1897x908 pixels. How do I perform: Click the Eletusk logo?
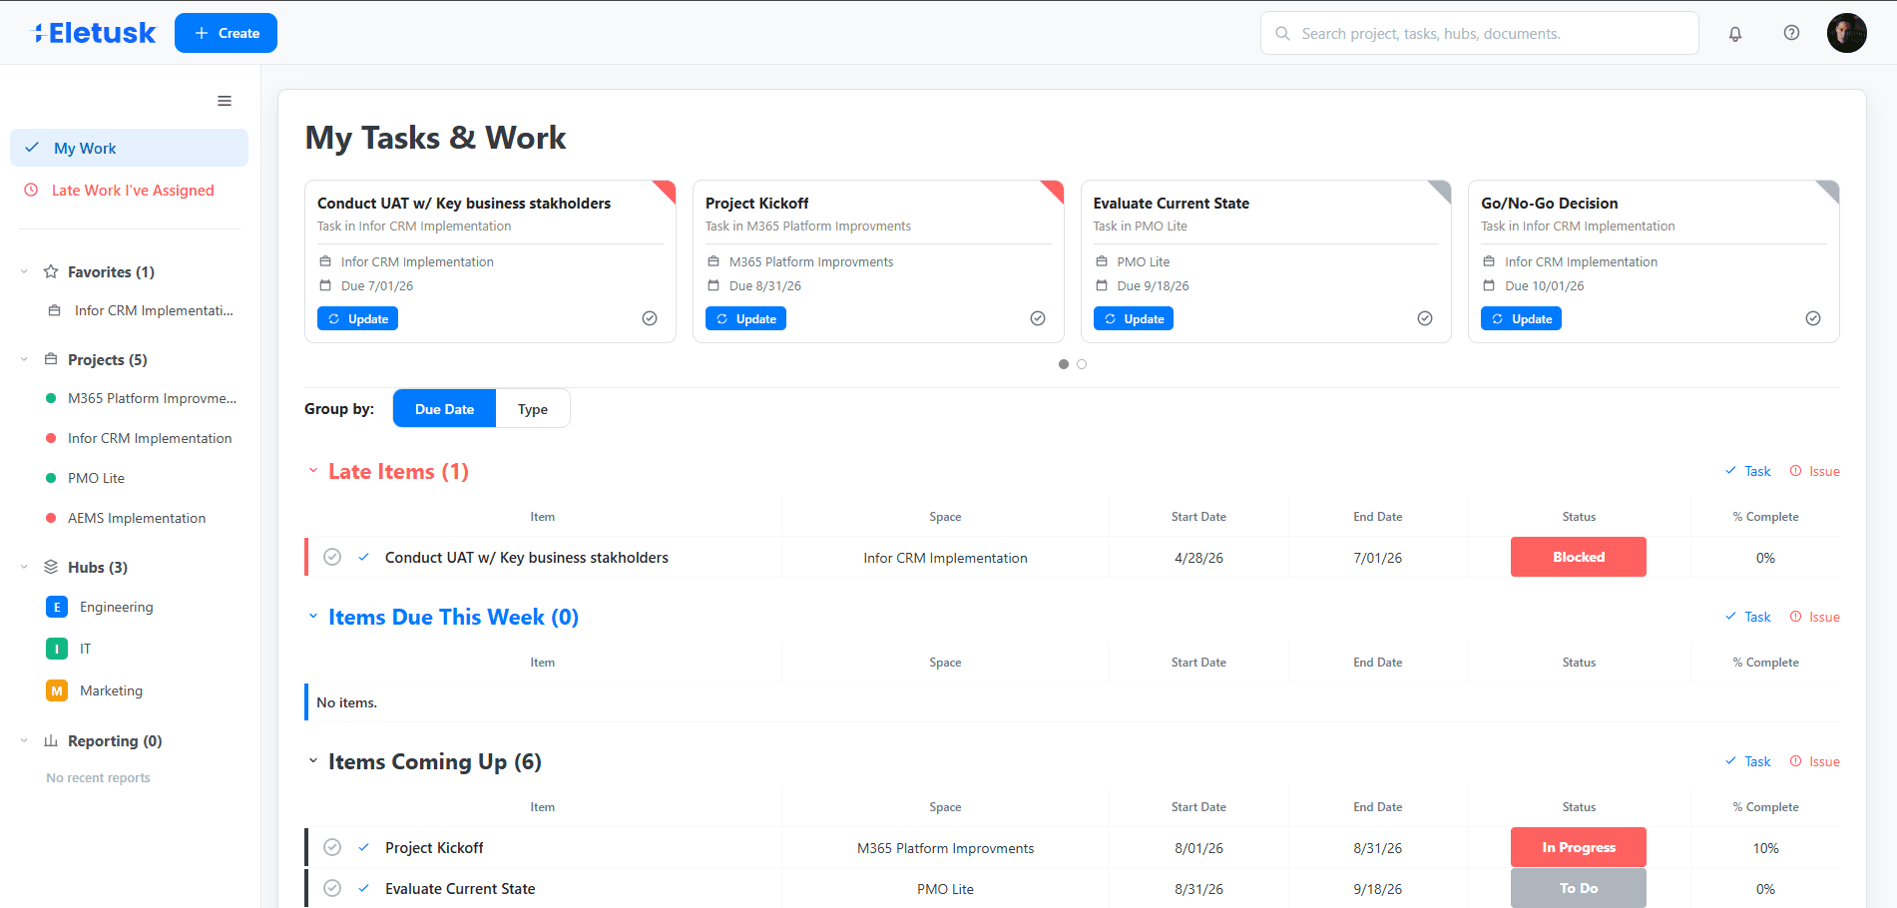pos(95,33)
